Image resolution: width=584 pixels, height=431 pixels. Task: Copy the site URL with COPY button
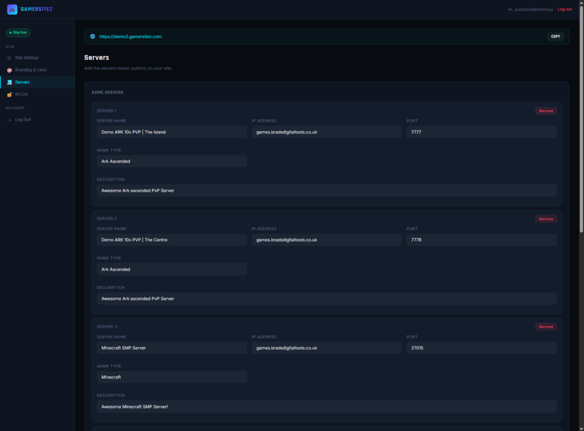pos(555,36)
